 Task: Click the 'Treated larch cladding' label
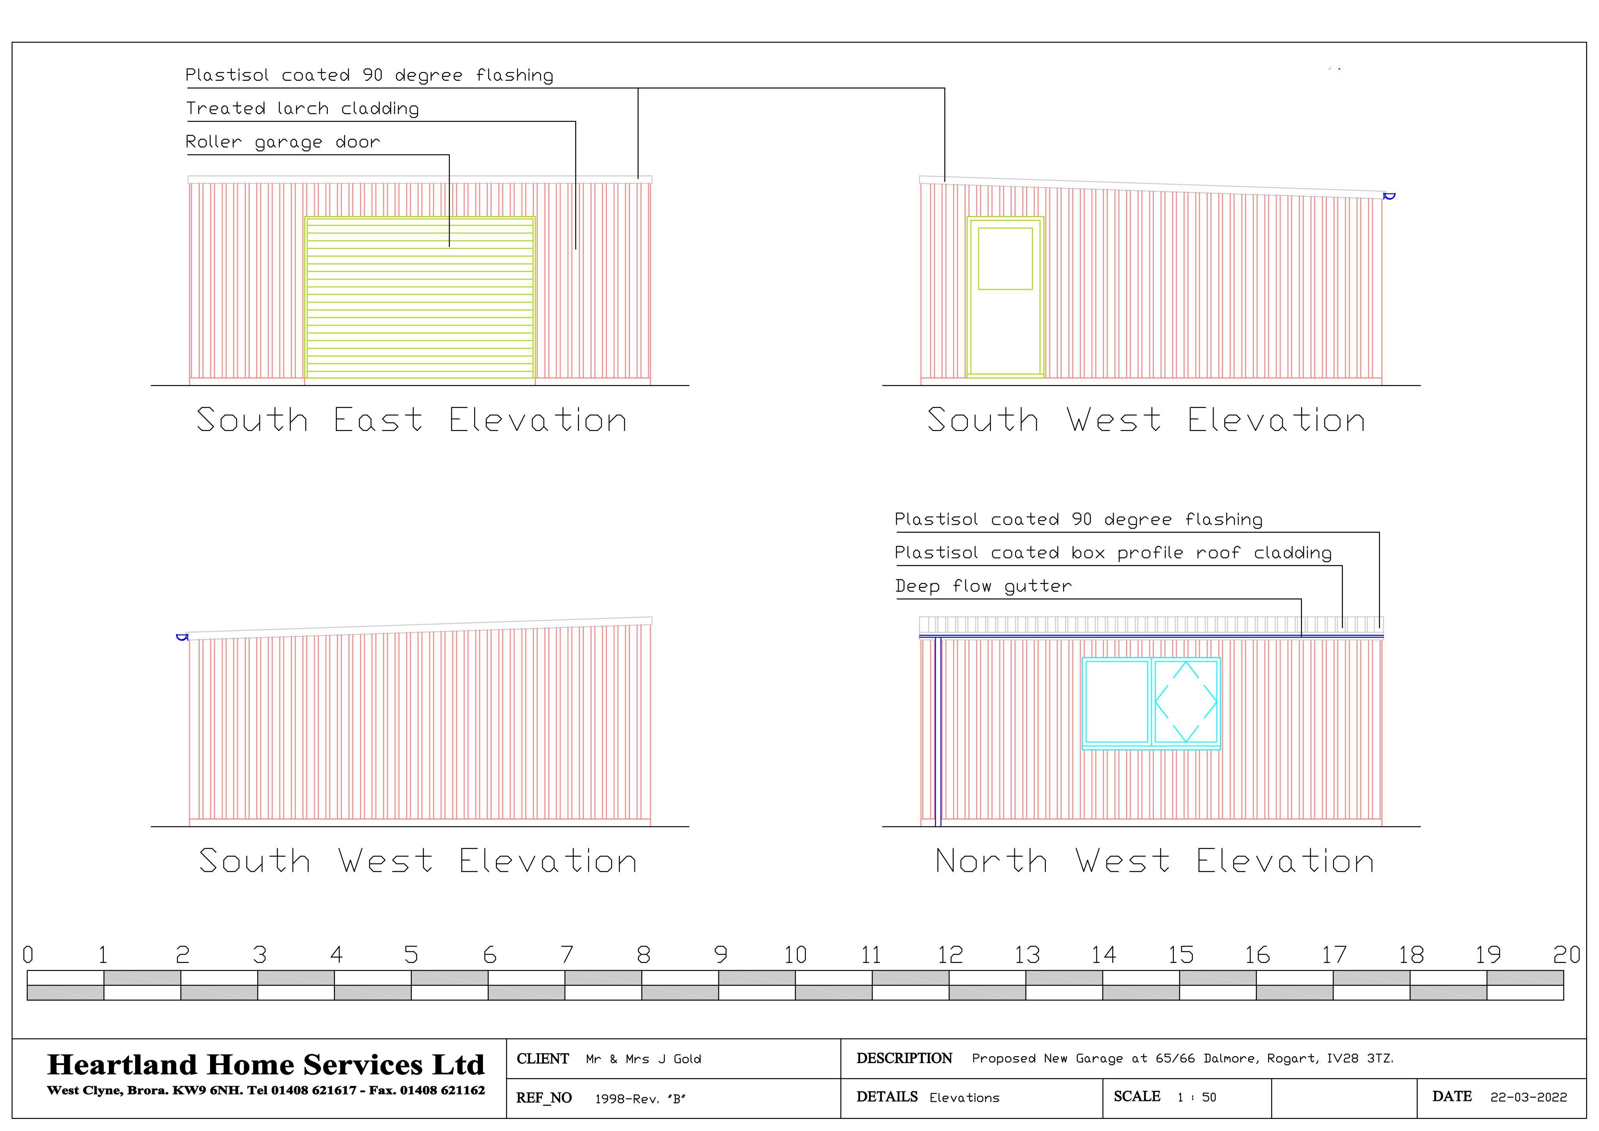click(x=302, y=109)
